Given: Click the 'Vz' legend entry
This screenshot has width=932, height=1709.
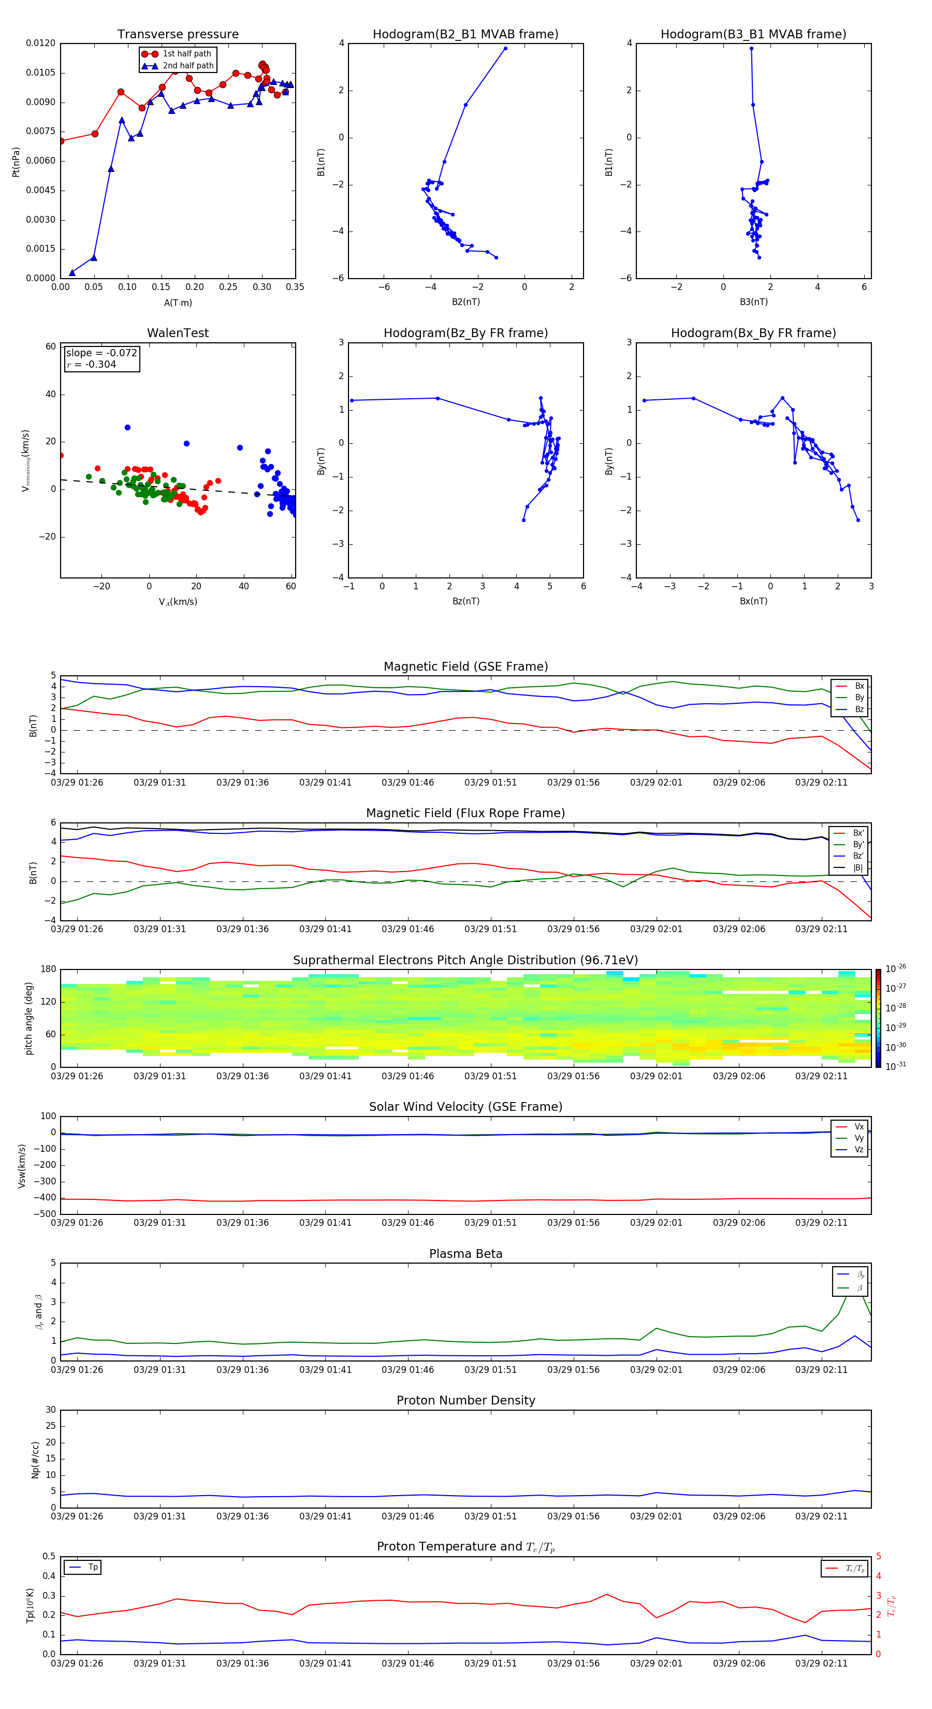Looking at the screenshot, I should click(x=850, y=1150).
